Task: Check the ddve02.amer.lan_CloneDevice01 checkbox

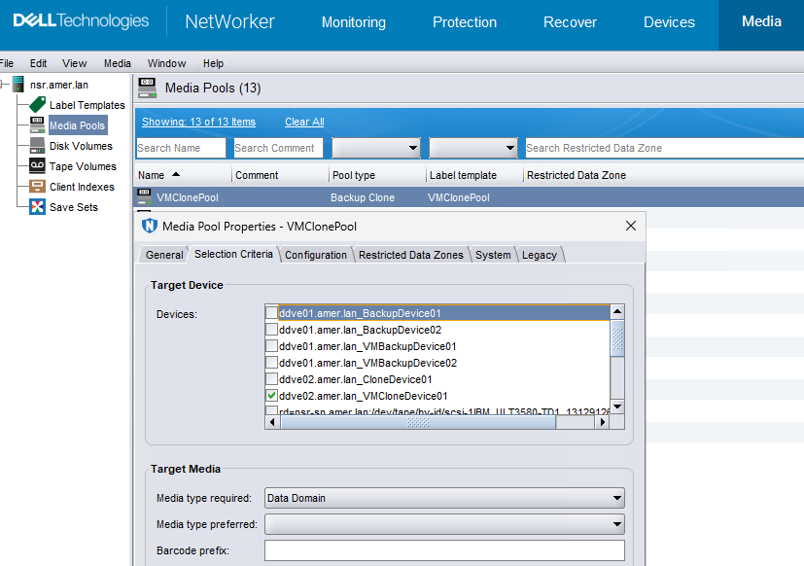Action: [272, 379]
